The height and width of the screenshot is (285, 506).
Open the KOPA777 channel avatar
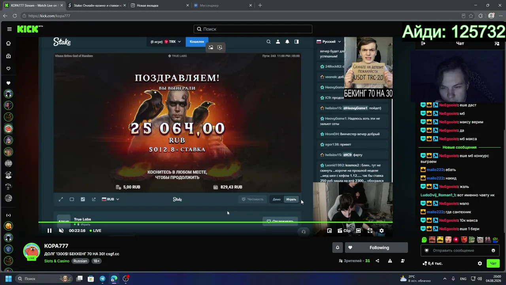click(x=31, y=251)
